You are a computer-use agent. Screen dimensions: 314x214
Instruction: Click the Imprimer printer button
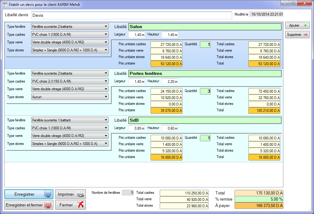(x=70, y=194)
